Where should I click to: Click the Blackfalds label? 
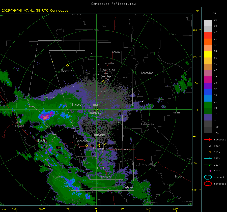pos(107,70)
